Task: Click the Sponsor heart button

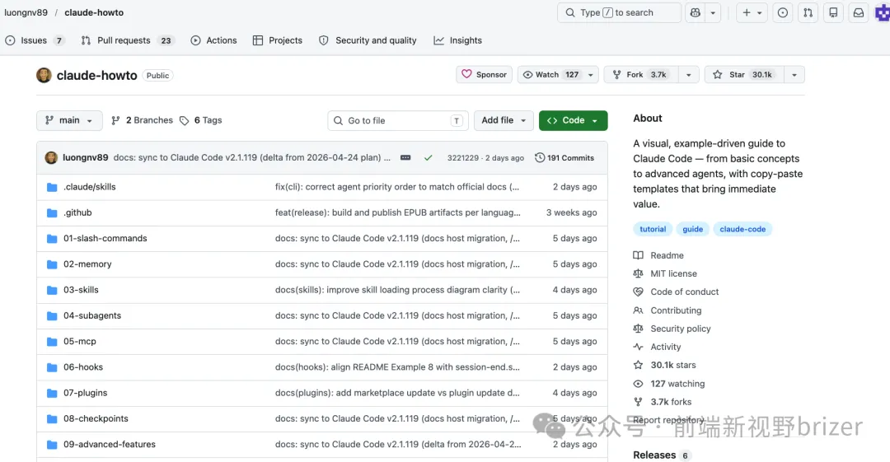Action: coord(485,74)
